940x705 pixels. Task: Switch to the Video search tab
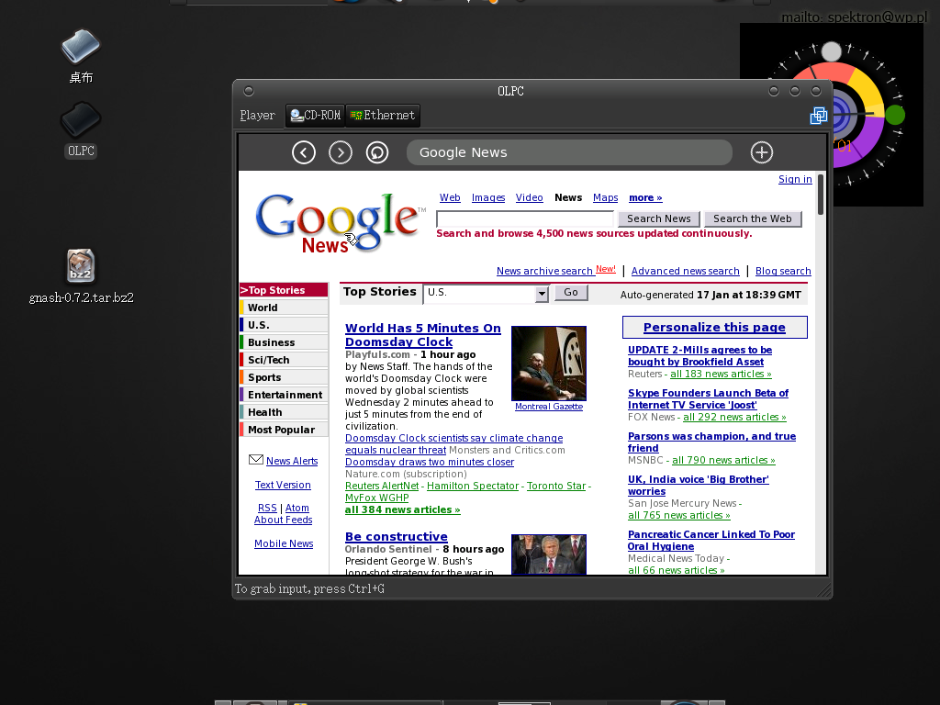click(530, 198)
